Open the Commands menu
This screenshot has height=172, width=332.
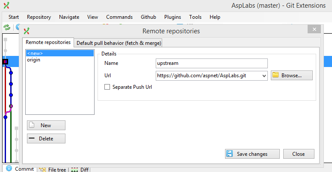119,17
